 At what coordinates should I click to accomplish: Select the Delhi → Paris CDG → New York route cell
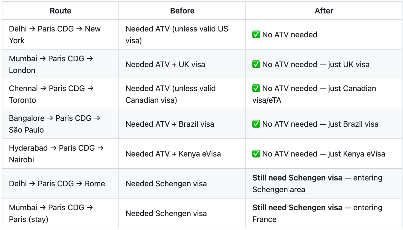click(x=55, y=35)
